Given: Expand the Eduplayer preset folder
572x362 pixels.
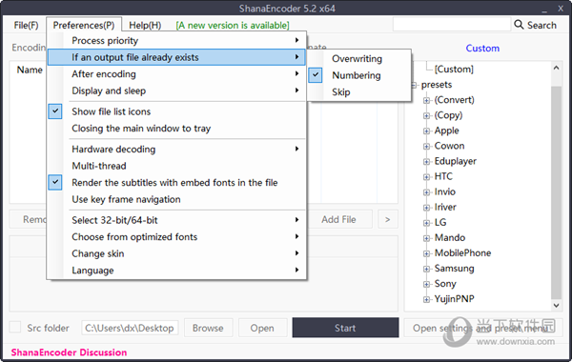Looking at the screenshot, I should coord(426,162).
